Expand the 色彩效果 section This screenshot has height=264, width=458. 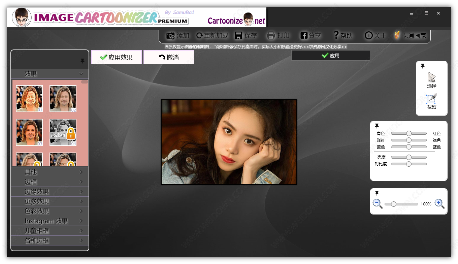pos(50,211)
